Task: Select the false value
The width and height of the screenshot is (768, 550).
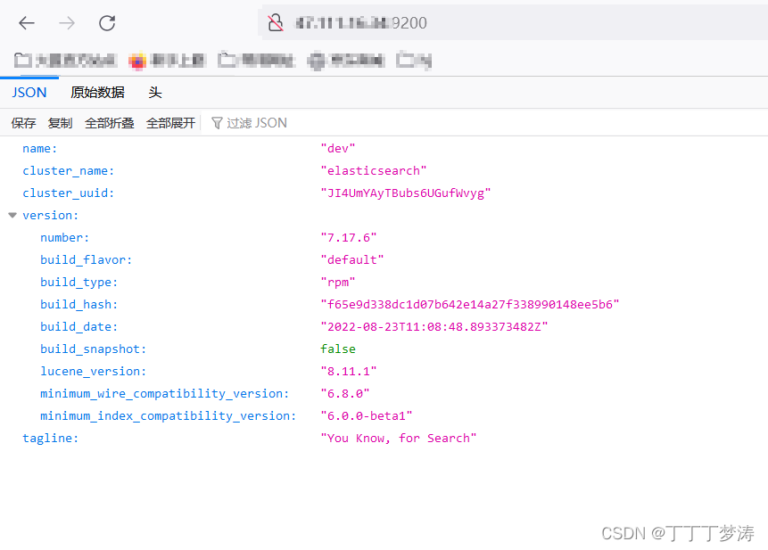Action: click(x=338, y=349)
